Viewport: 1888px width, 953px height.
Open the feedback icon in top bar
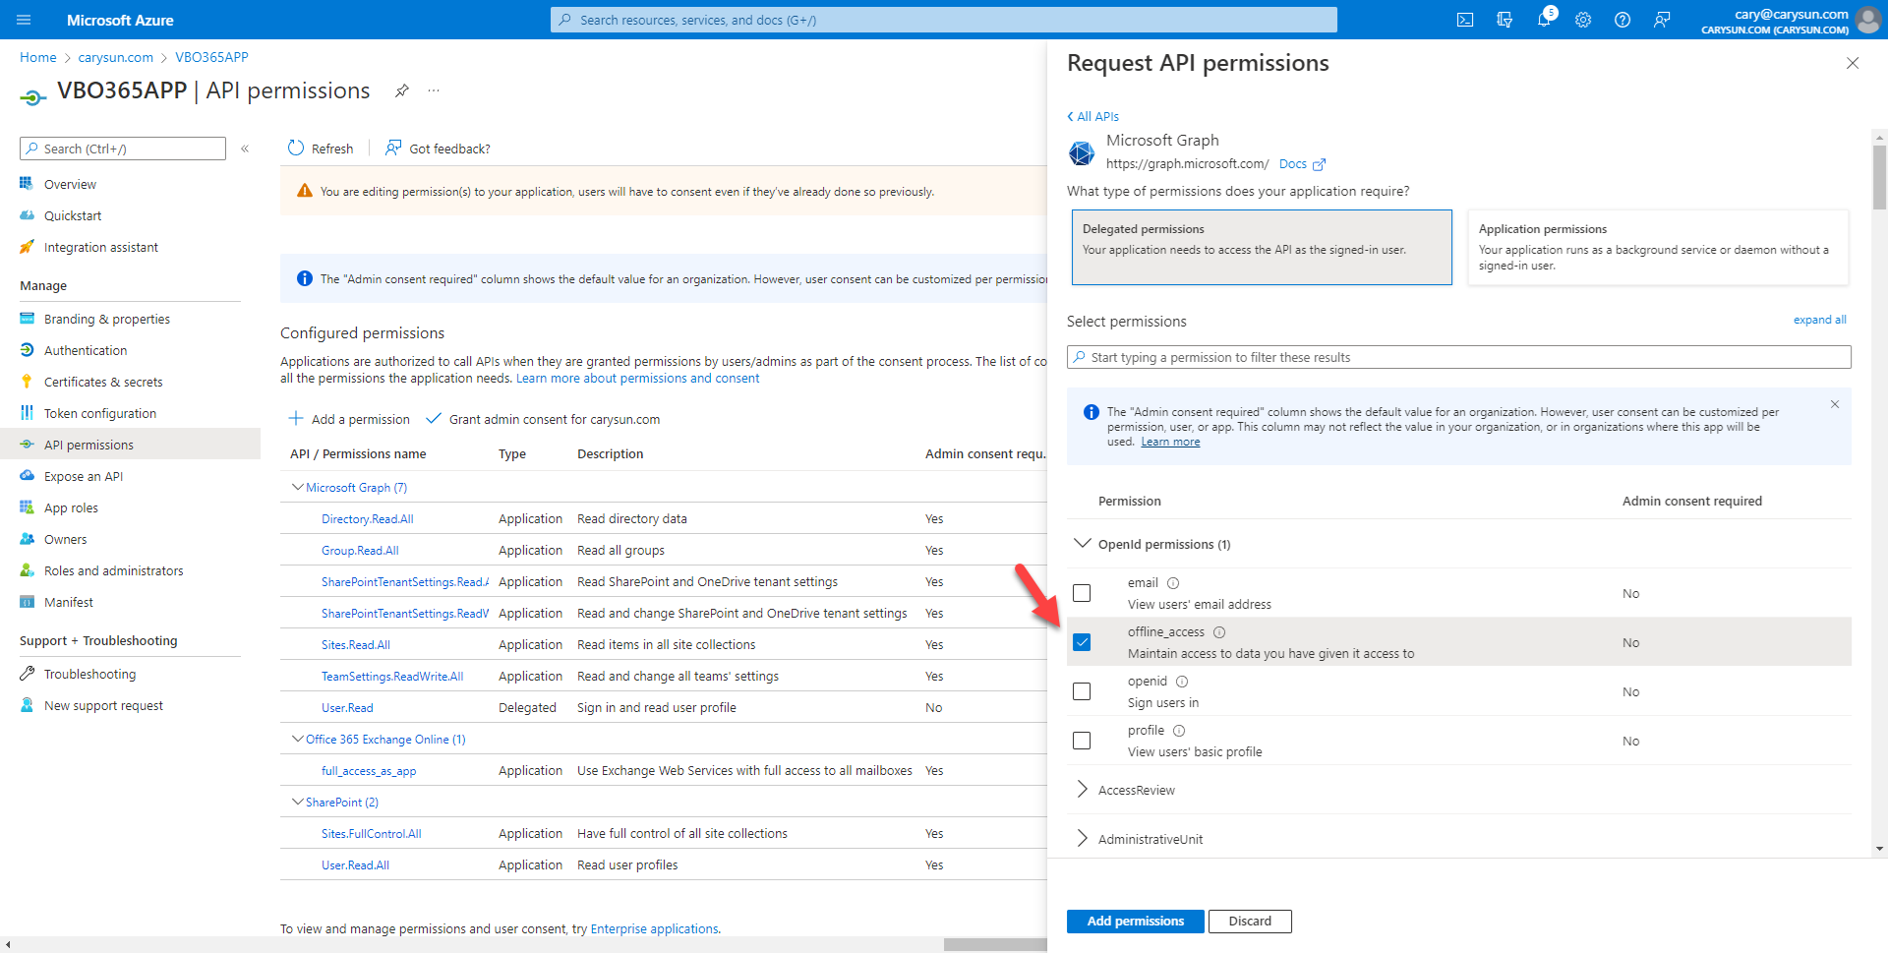tap(1662, 20)
